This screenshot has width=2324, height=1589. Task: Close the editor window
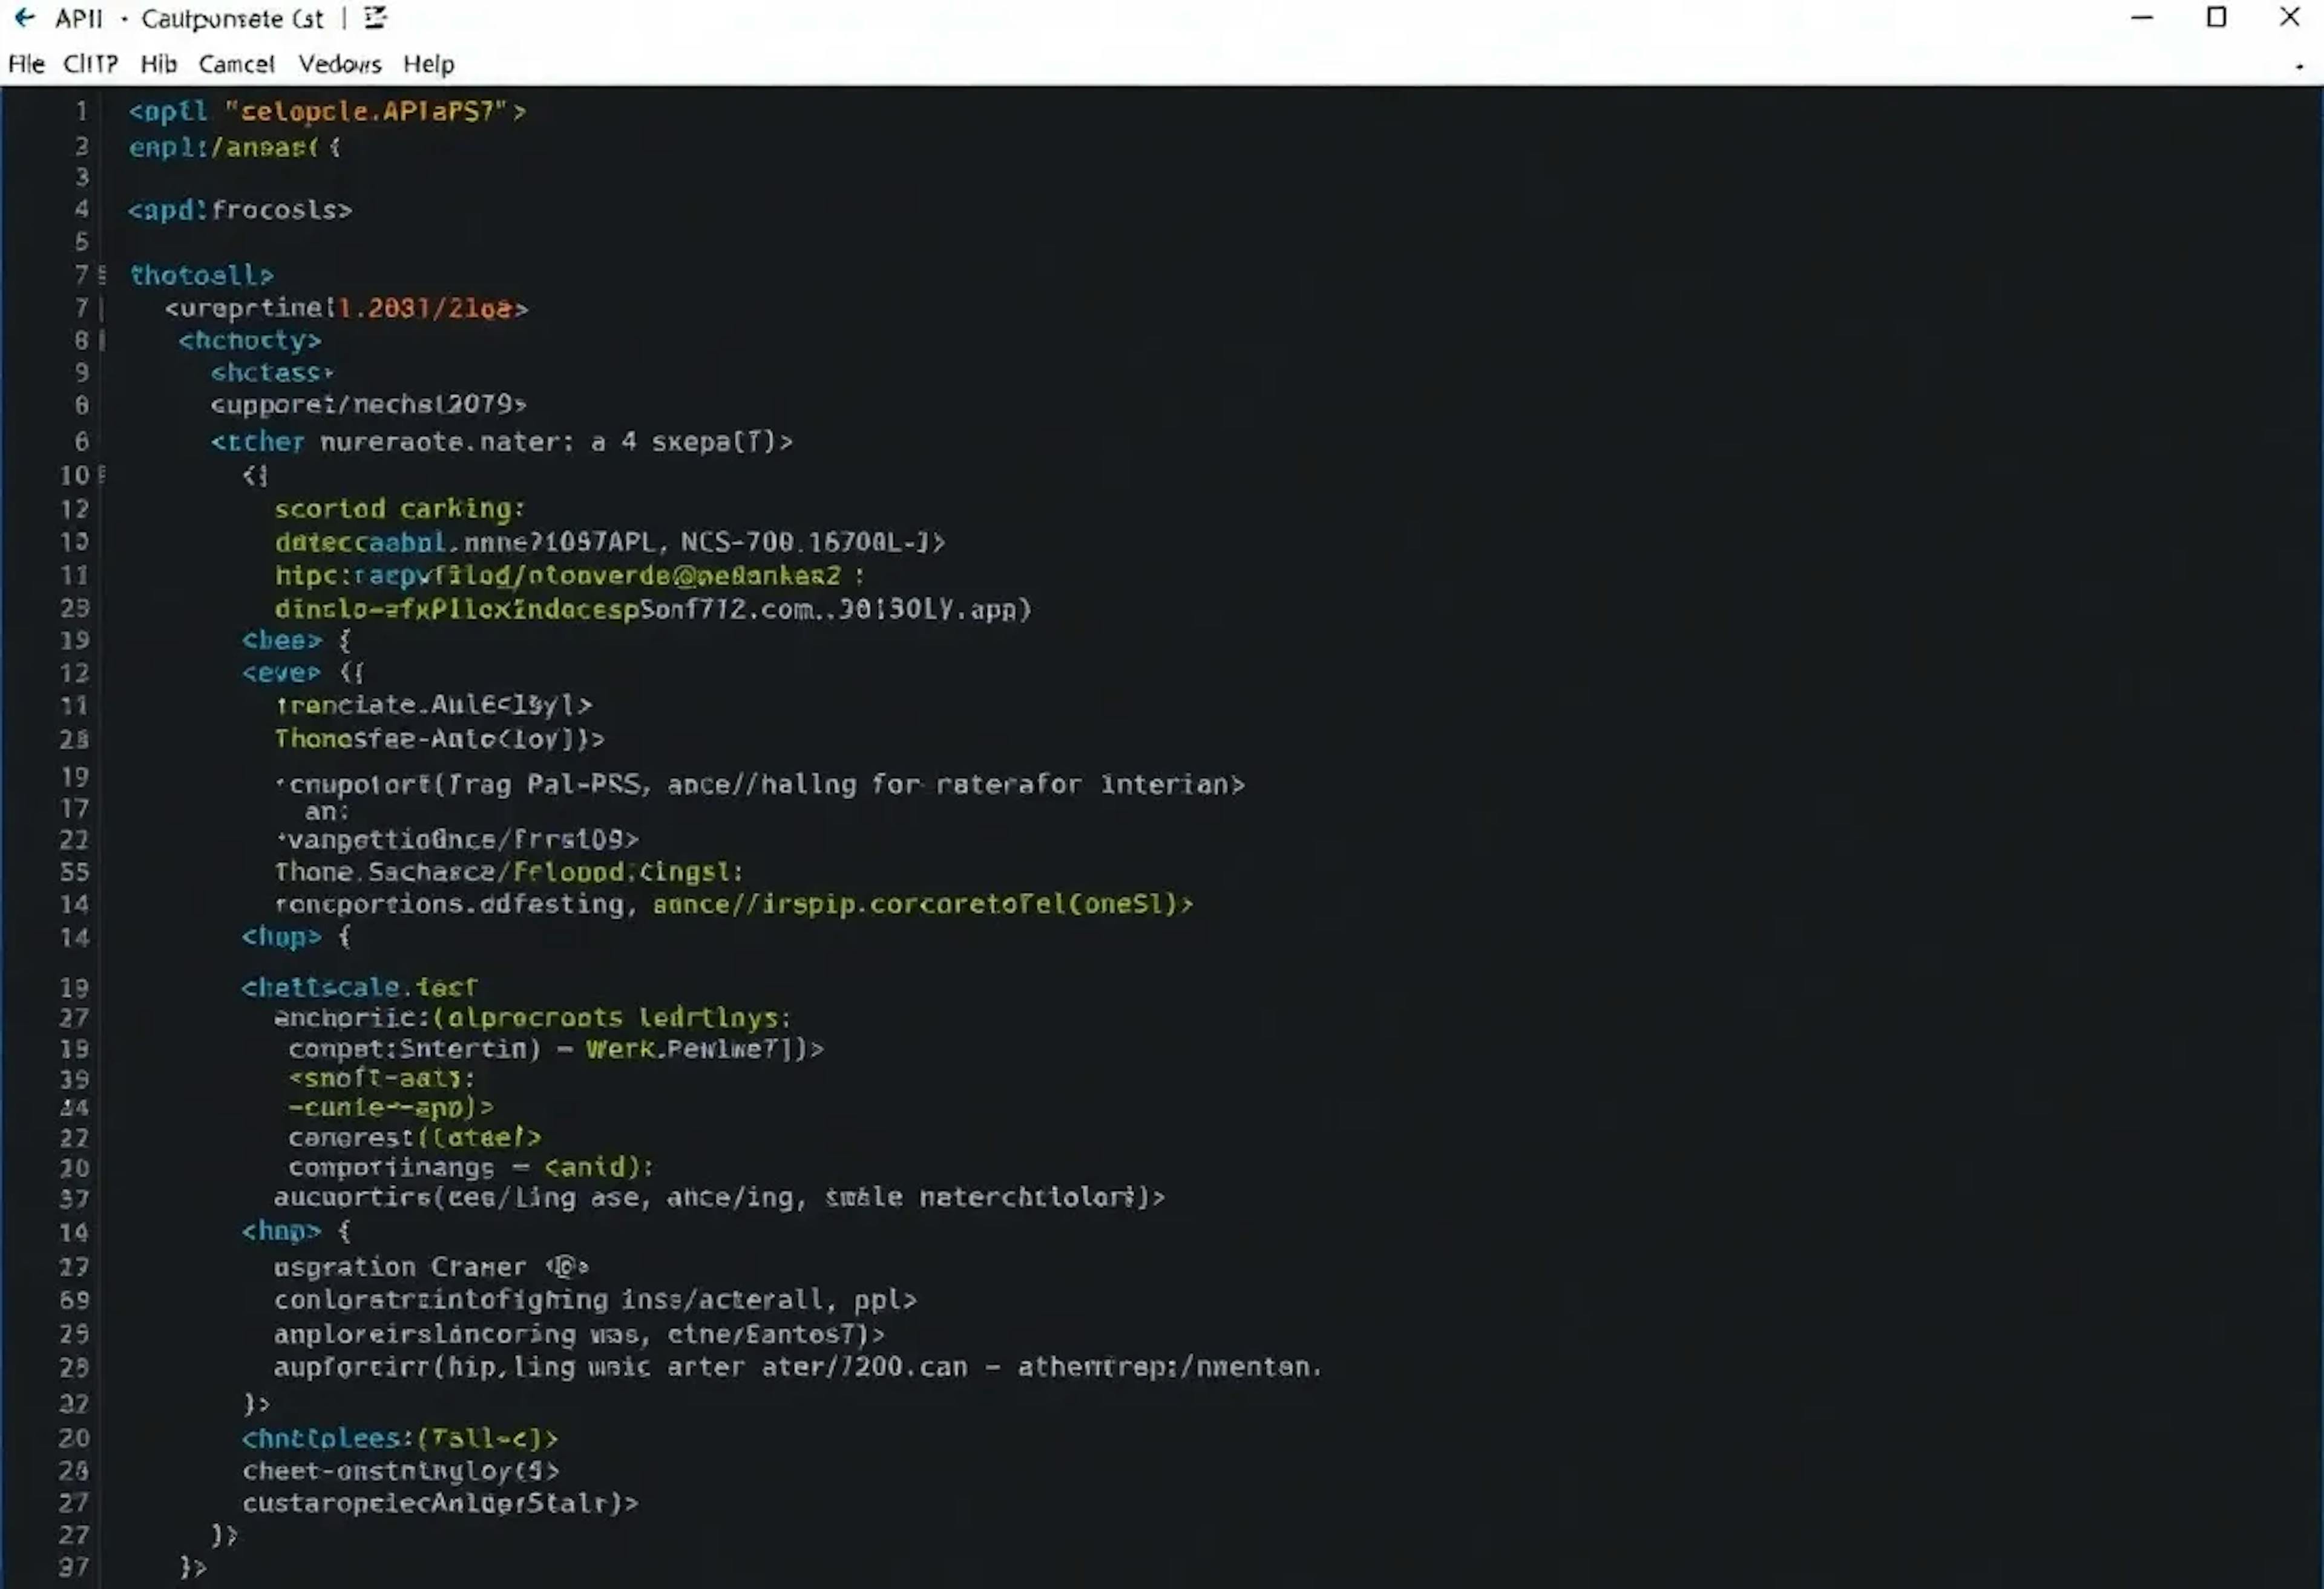(x=2289, y=18)
